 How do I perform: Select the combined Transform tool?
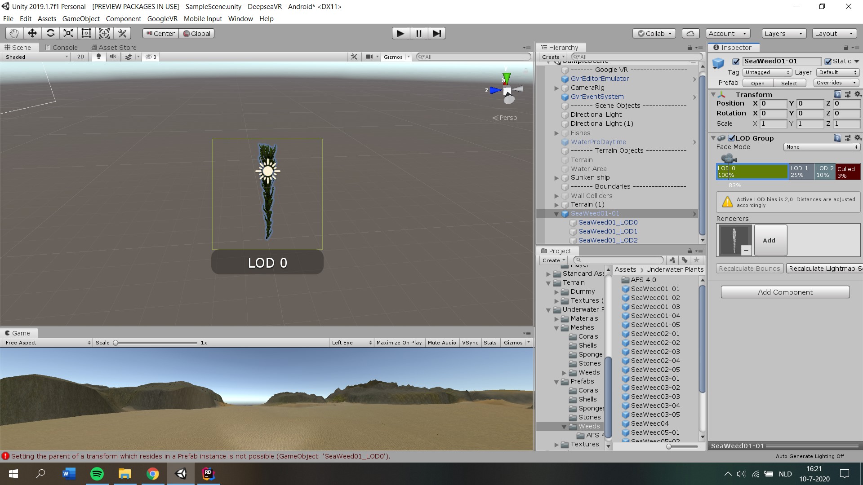104,33
